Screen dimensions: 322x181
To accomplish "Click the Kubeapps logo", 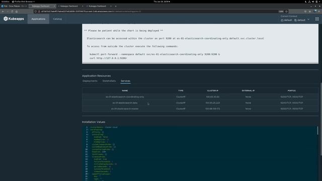I will [14, 19].
